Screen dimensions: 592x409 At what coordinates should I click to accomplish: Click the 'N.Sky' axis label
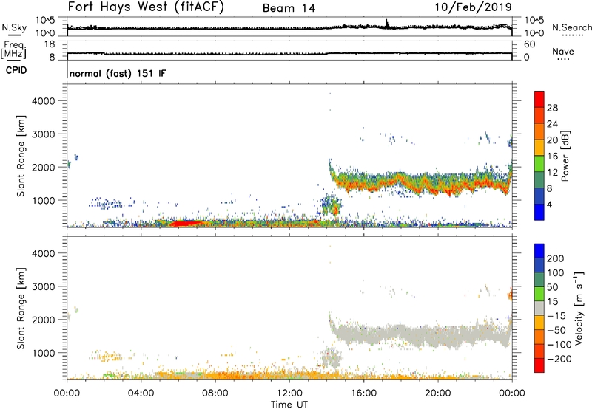(14, 27)
